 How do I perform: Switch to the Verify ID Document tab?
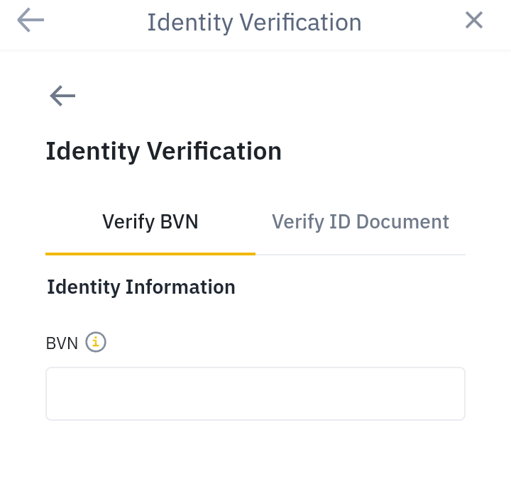360,222
